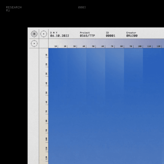Click the Project label in header
The width and height of the screenshot is (164, 164).
[x=85, y=33]
